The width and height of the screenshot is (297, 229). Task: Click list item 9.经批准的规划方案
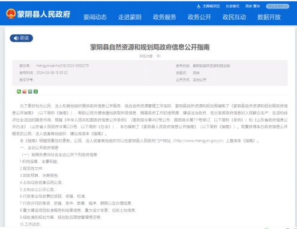[x=61, y=217]
